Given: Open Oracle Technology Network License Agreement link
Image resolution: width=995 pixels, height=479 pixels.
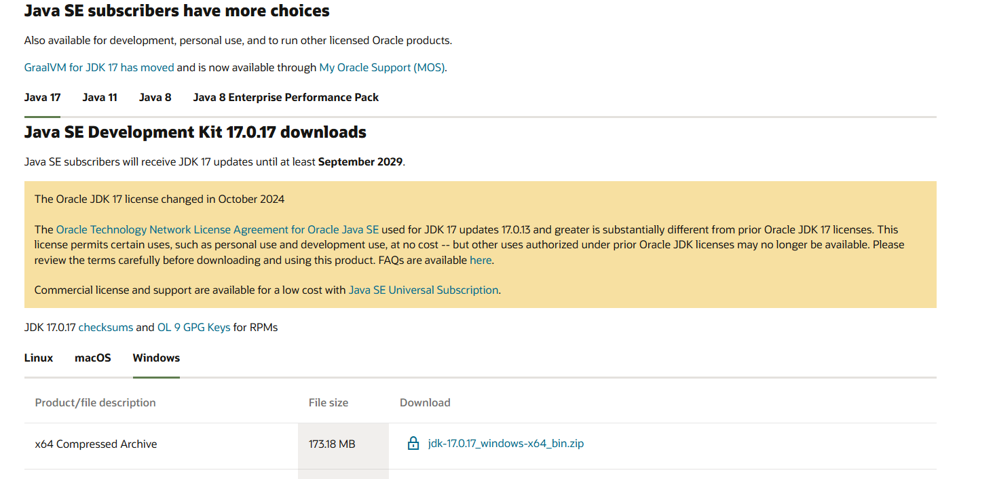Looking at the screenshot, I should coord(217,229).
